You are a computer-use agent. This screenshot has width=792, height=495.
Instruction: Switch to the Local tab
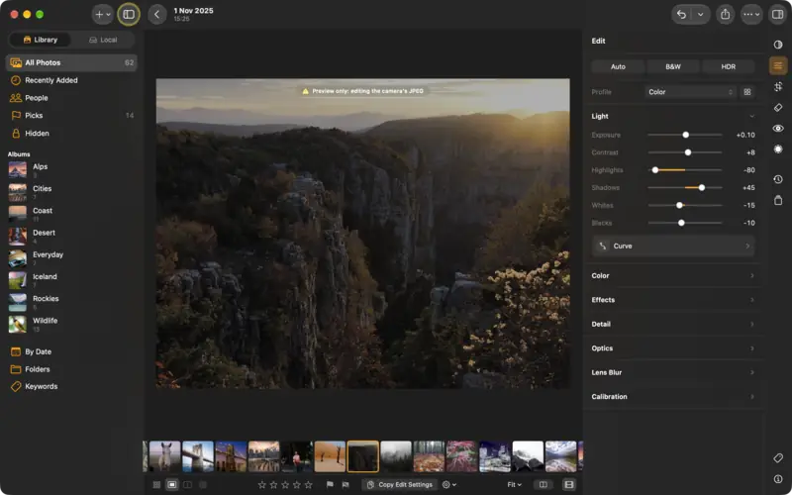[103, 40]
